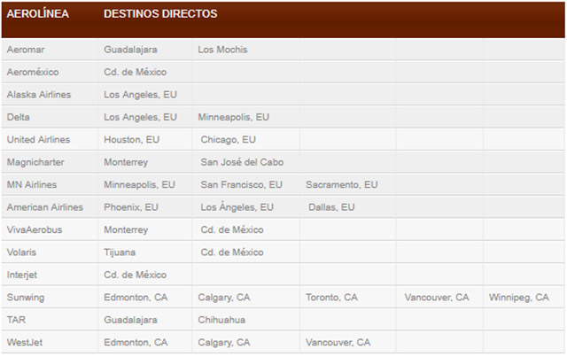Select the Sacramento, EU cell
567x357 pixels.
[x=341, y=185]
